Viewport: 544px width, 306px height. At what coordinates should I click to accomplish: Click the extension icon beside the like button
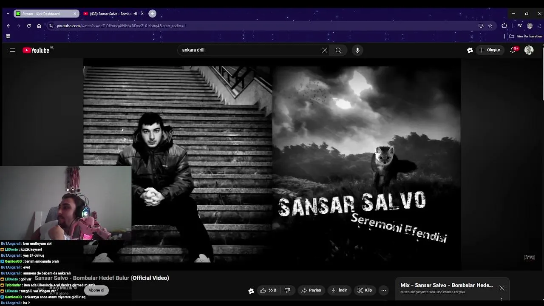251,291
